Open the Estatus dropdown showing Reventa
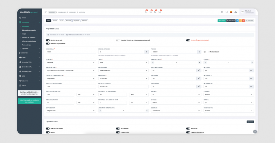The width and height of the screenshot is (275, 143). (x=71, y=62)
